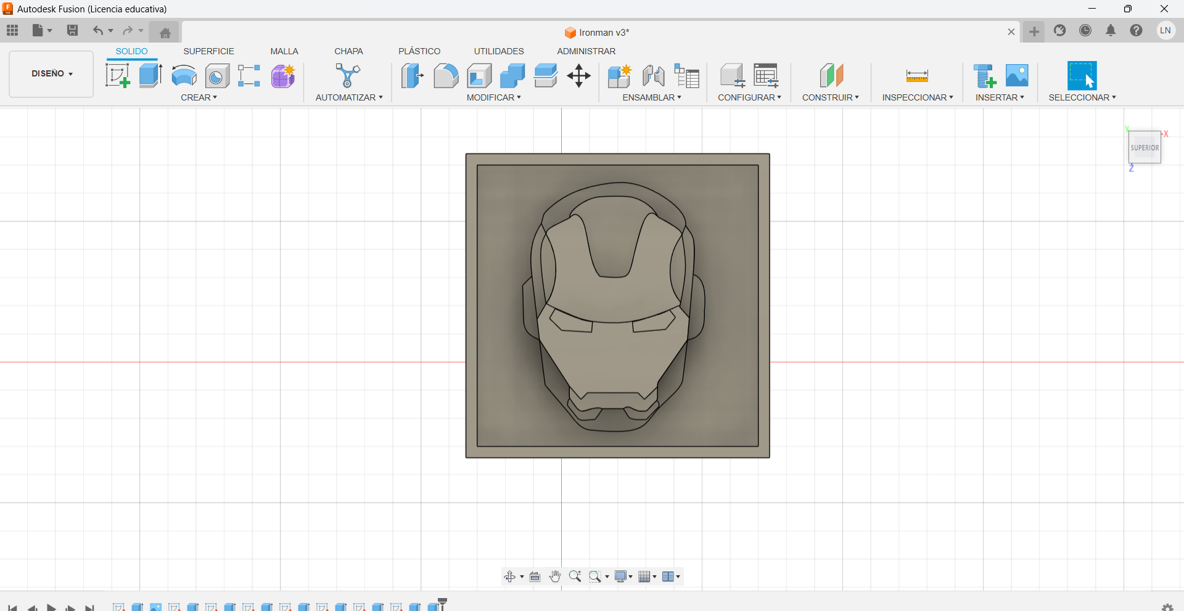Close the Ironman v3 document tab

pos(1011,32)
